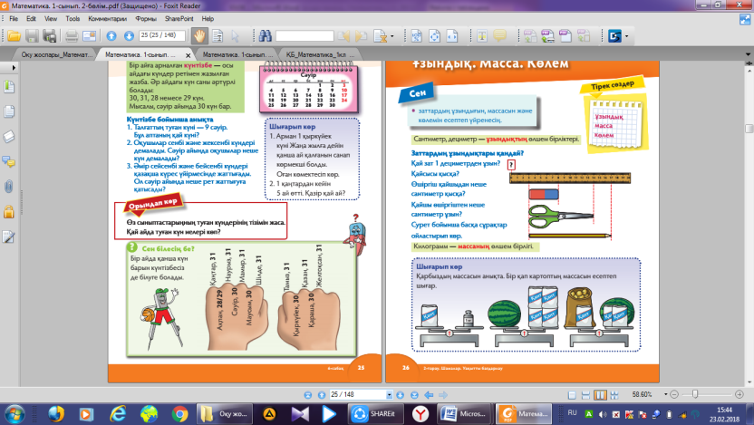Click the zoom in plus button
The image size is (754, 425).
(739, 394)
